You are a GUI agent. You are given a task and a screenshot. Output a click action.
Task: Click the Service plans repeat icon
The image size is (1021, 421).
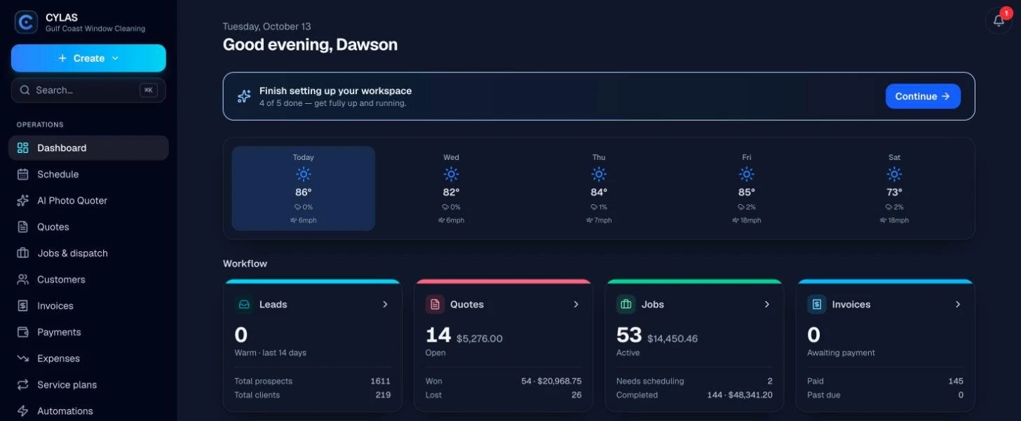click(x=23, y=385)
